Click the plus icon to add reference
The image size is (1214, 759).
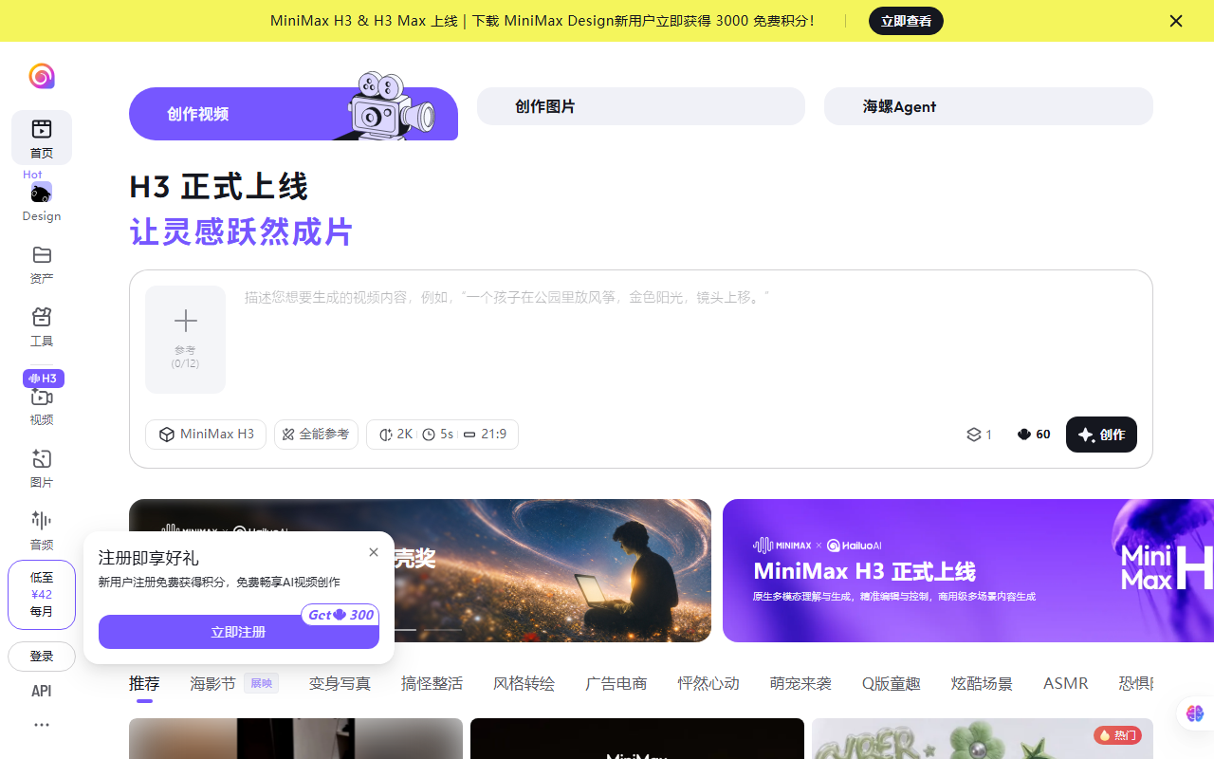coord(186,320)
